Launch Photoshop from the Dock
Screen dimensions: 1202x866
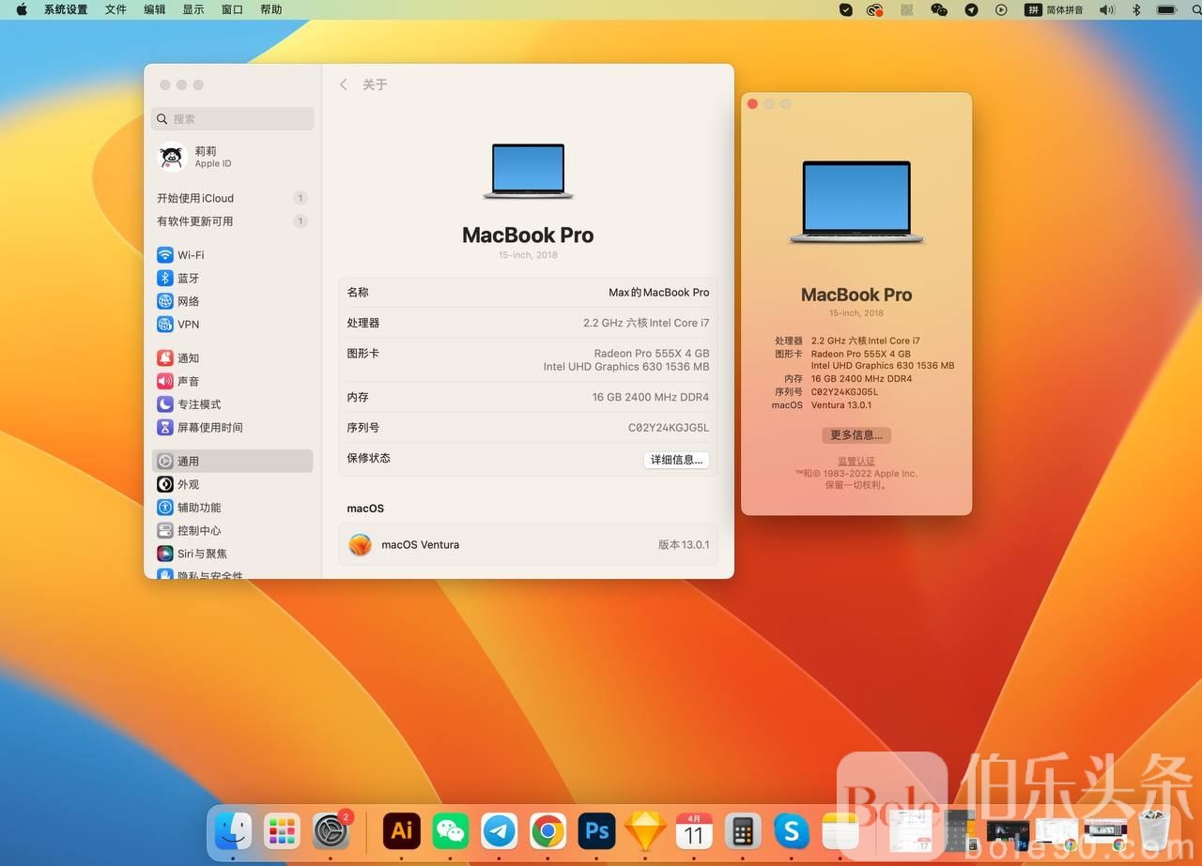596,830
